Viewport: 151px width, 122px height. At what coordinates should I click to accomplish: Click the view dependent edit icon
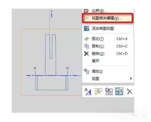[86, 18]
